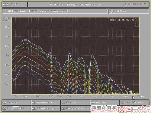Click the dBSPL axis label

pyautogui.click(x=7, y=18)
